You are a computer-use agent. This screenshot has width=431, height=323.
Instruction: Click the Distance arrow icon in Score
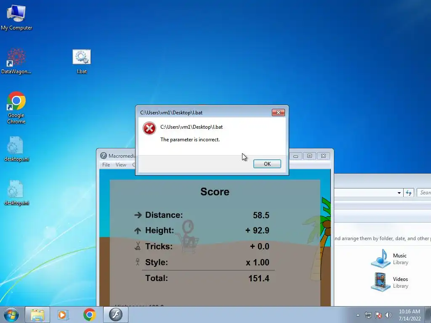138,215
